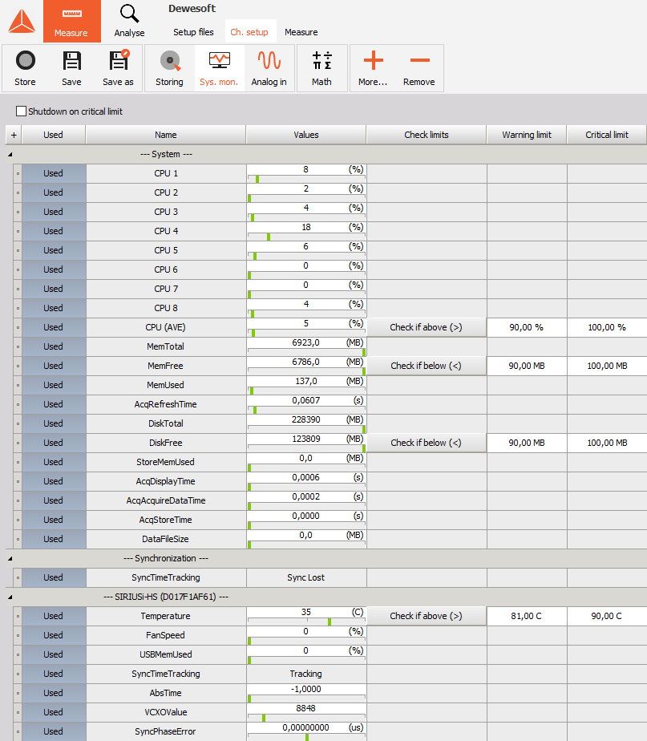Toggle Used for CPU (AVE)
This screenshot has width=647, height=741.
(54, 327)
